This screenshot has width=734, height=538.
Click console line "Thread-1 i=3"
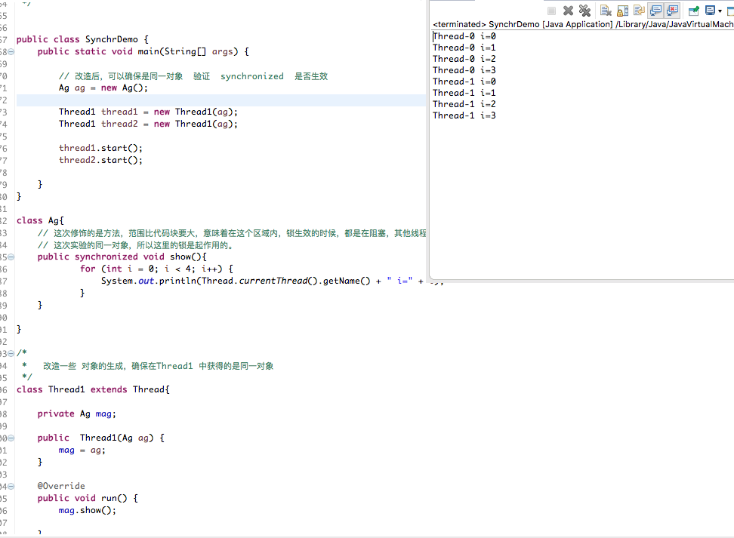pyautogui.click(x=464, y=115)
